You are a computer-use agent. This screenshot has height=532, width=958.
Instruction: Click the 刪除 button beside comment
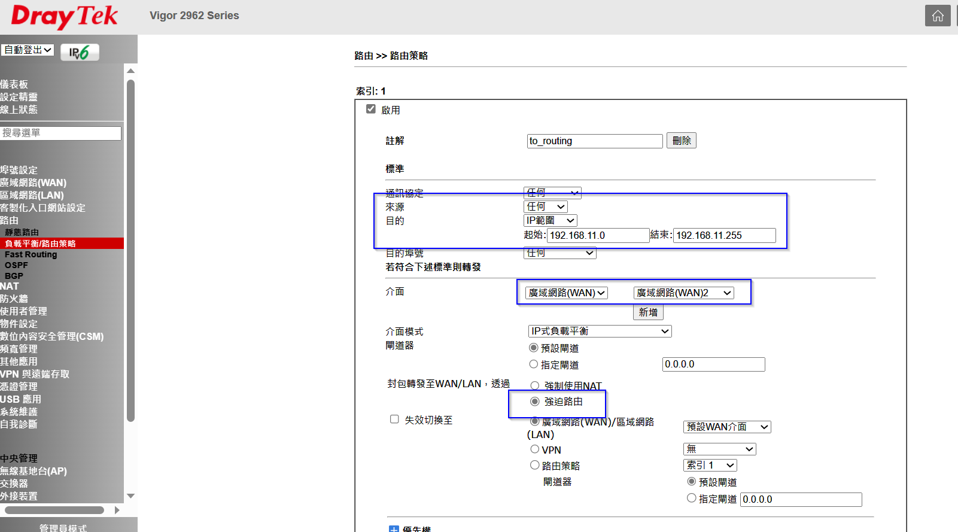tap(681, 141)
